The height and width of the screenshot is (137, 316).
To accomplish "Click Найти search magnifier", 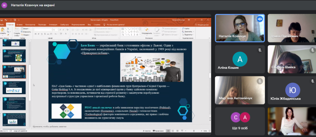I will (185, 29).
